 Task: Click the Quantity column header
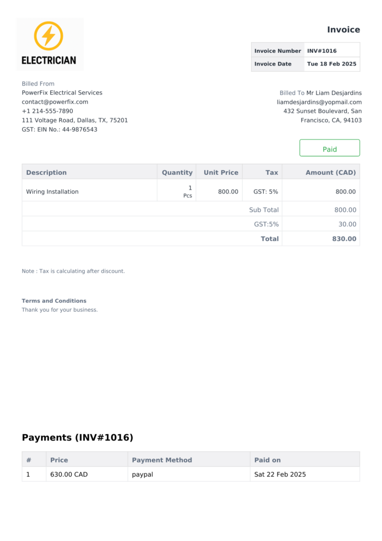click(x=177, y=173)
